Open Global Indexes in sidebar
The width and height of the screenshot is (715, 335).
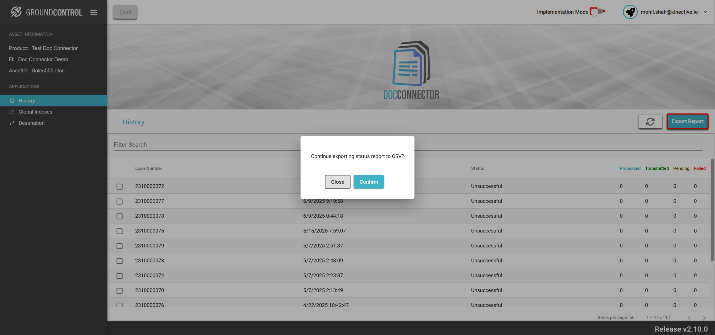35,112
